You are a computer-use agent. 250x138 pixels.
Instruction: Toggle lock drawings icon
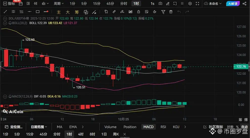(x=139, y=12)
